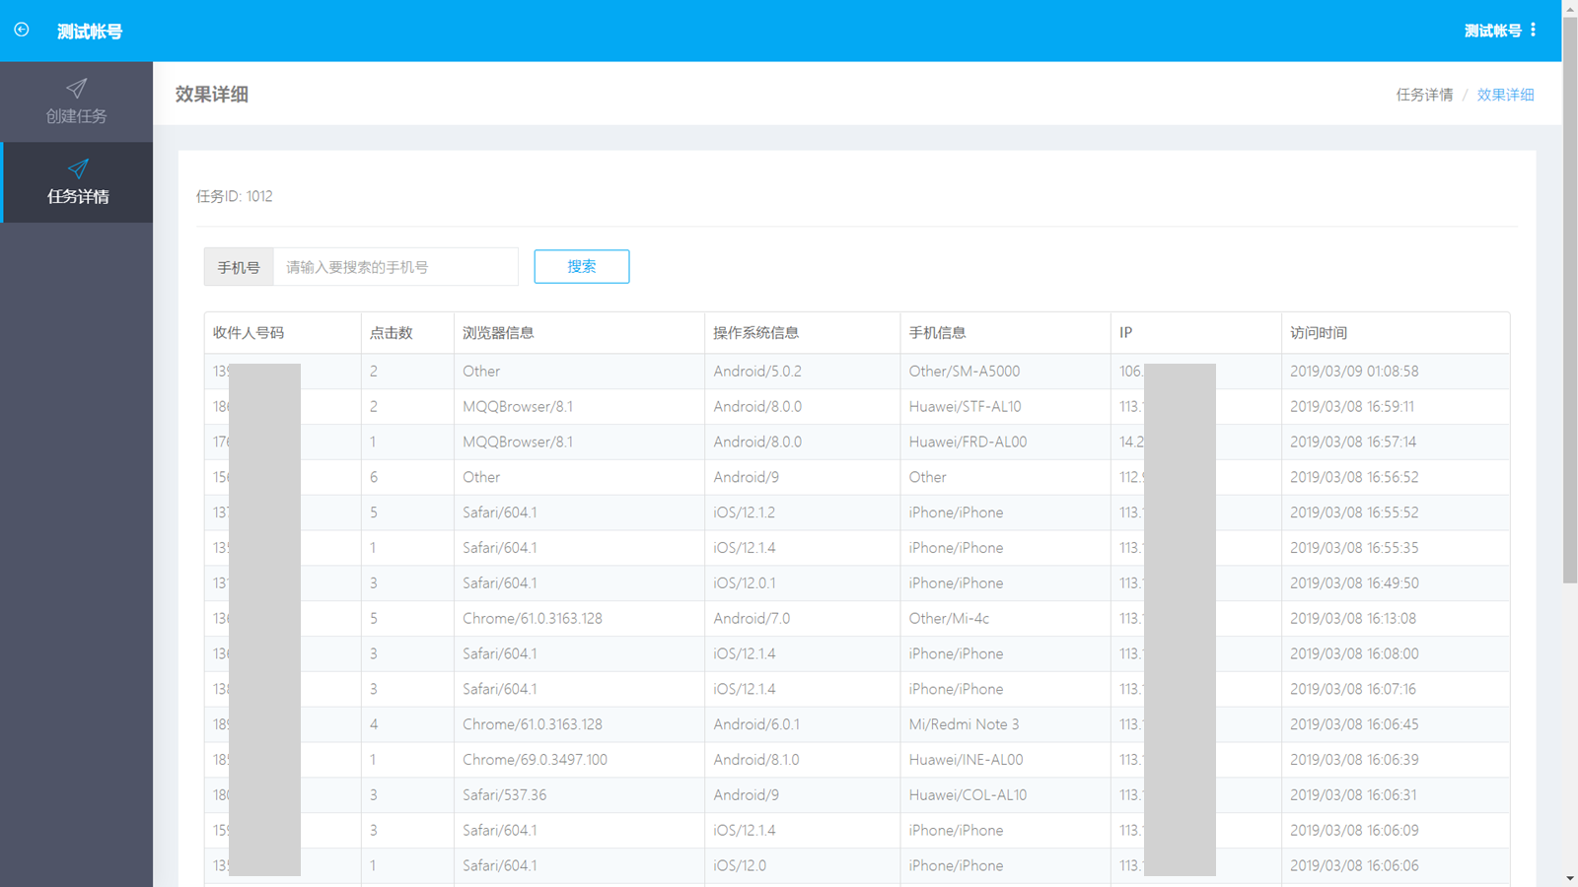Click the 访问时间 column header

tap(1319, 333)
